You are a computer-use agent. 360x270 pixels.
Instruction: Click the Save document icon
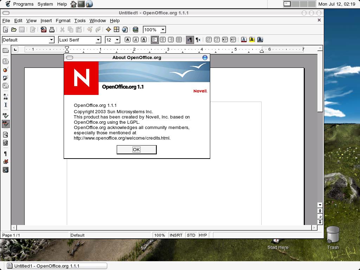point(22,30)
